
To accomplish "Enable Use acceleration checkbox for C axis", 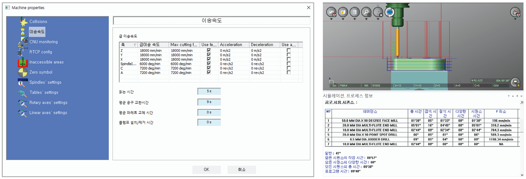I will 288,68.
